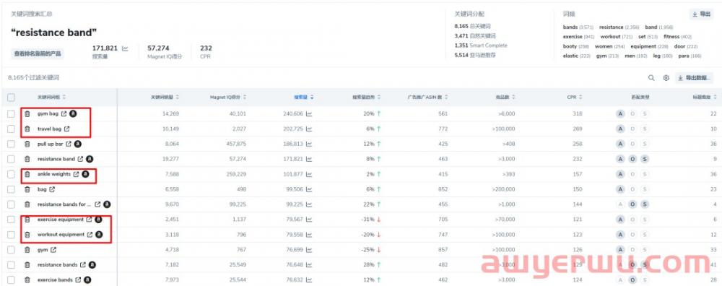Screen dimensions: 722x286
Task: Remove the ankle weights keyword via trash
Action: tap(27, 175)
